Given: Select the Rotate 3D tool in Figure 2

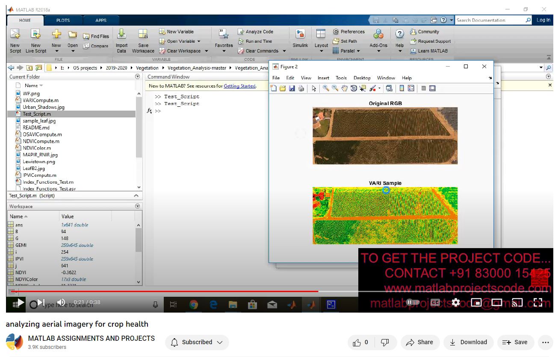Looking at the screenshot, I should [x=354, y=88].
